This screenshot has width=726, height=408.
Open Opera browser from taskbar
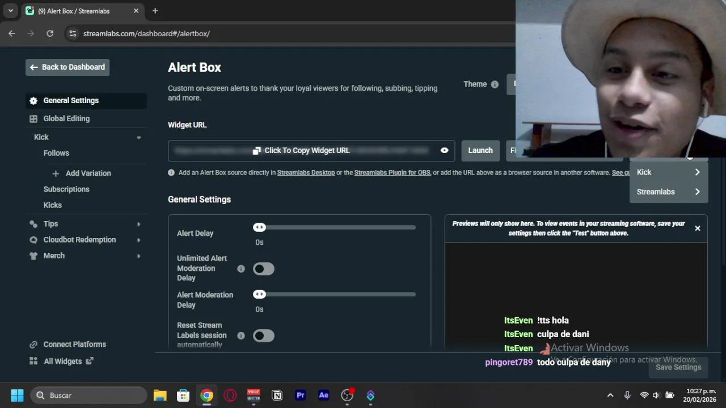(230, 396)
